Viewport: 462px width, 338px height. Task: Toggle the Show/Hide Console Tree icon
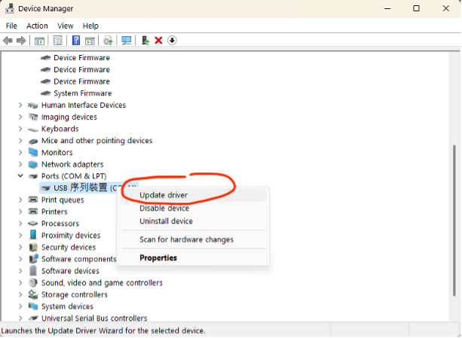click(x=39, y=41)
